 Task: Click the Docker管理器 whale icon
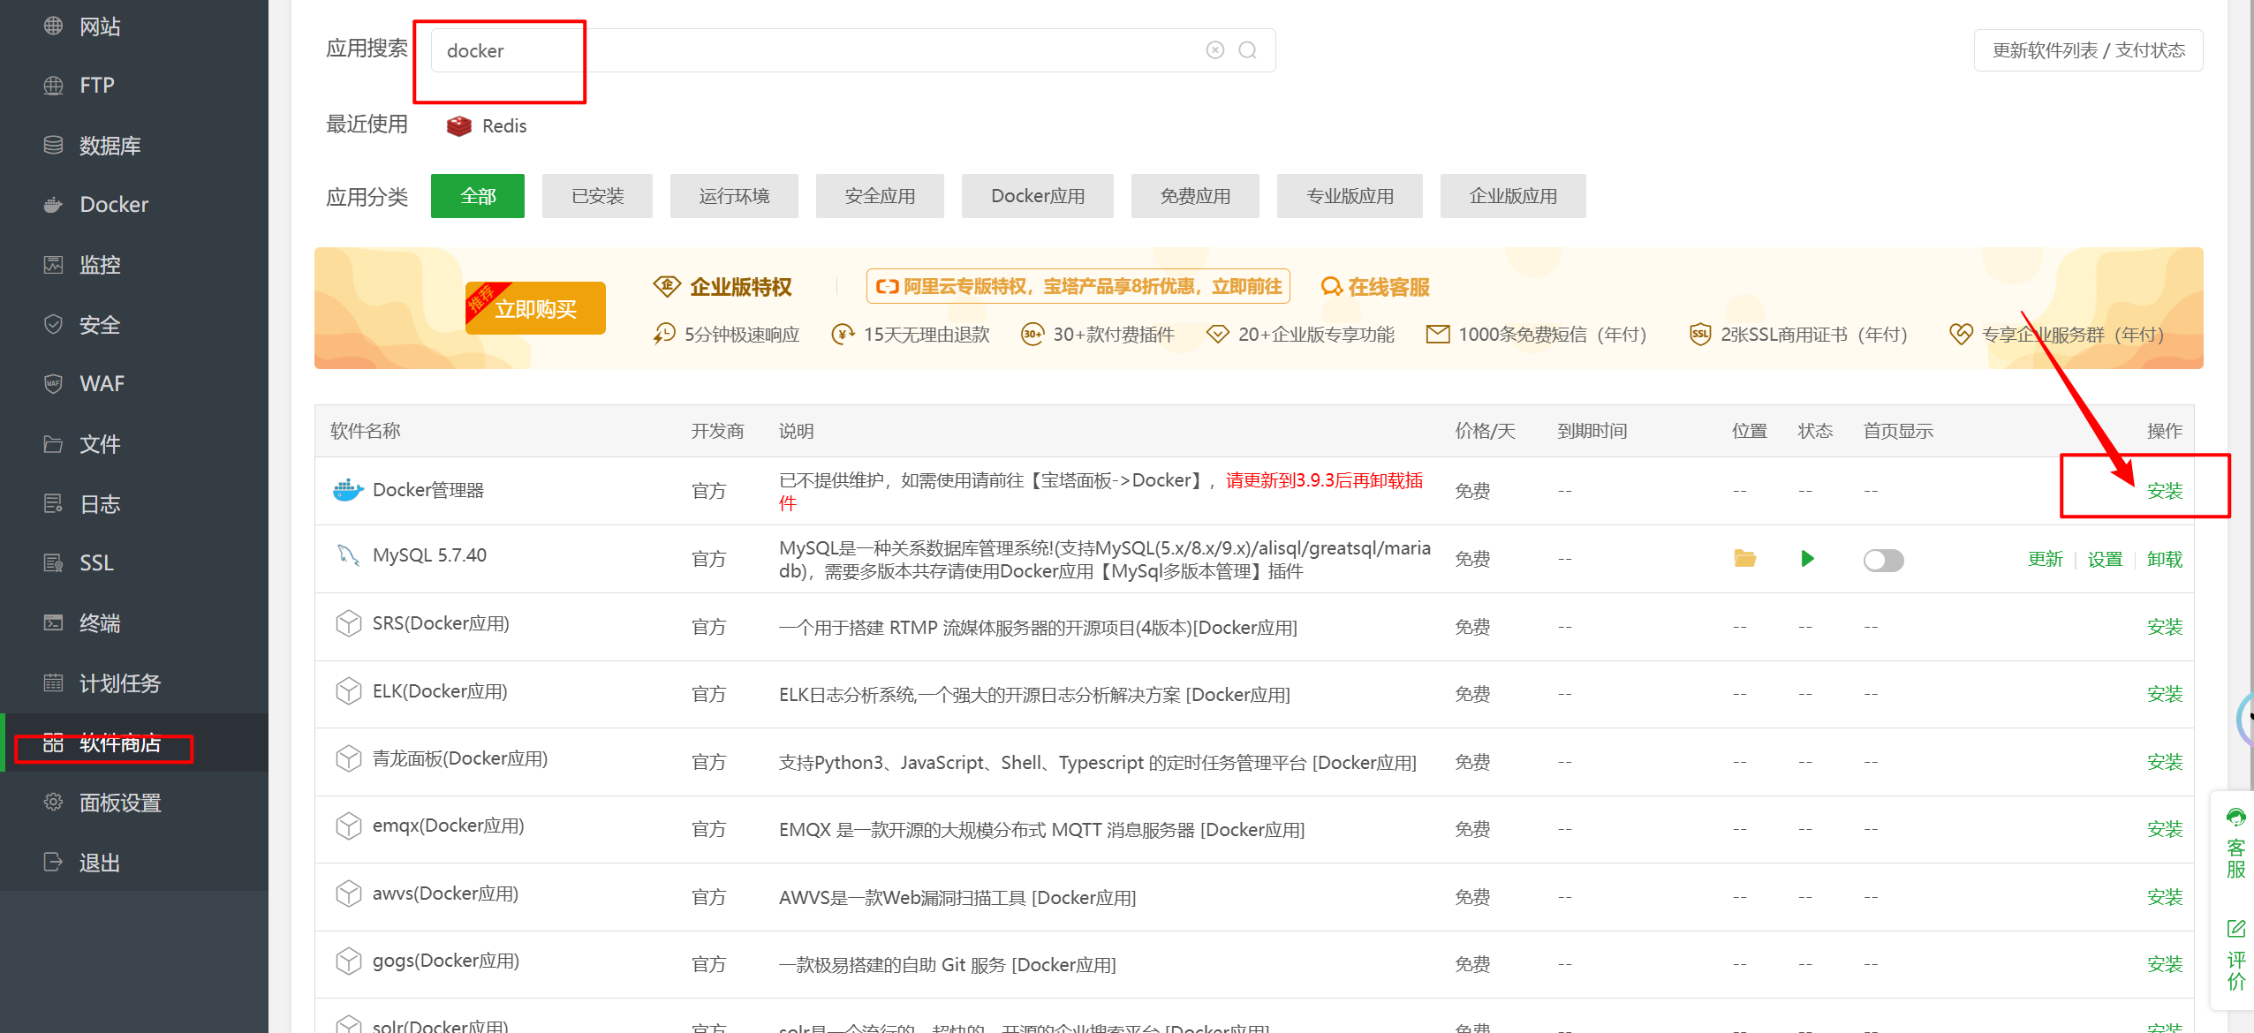[348, 490]
